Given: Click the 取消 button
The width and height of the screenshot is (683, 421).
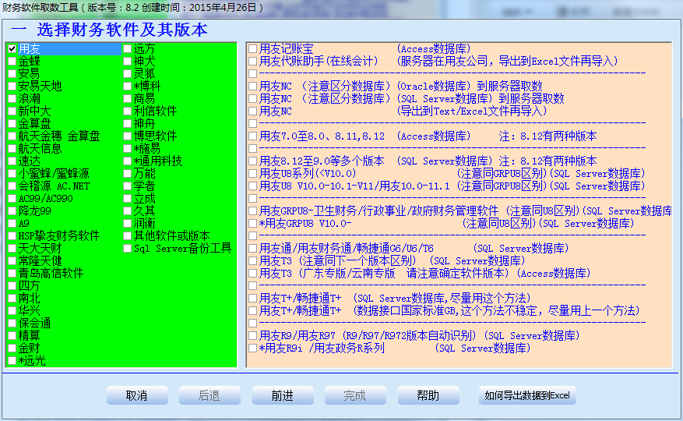Looking at the screenshot, I should [x=137, y=395].
